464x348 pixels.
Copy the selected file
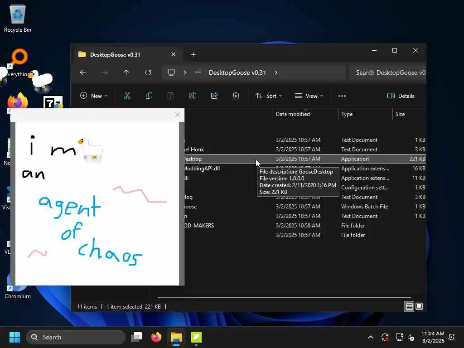tap(149, 96)
